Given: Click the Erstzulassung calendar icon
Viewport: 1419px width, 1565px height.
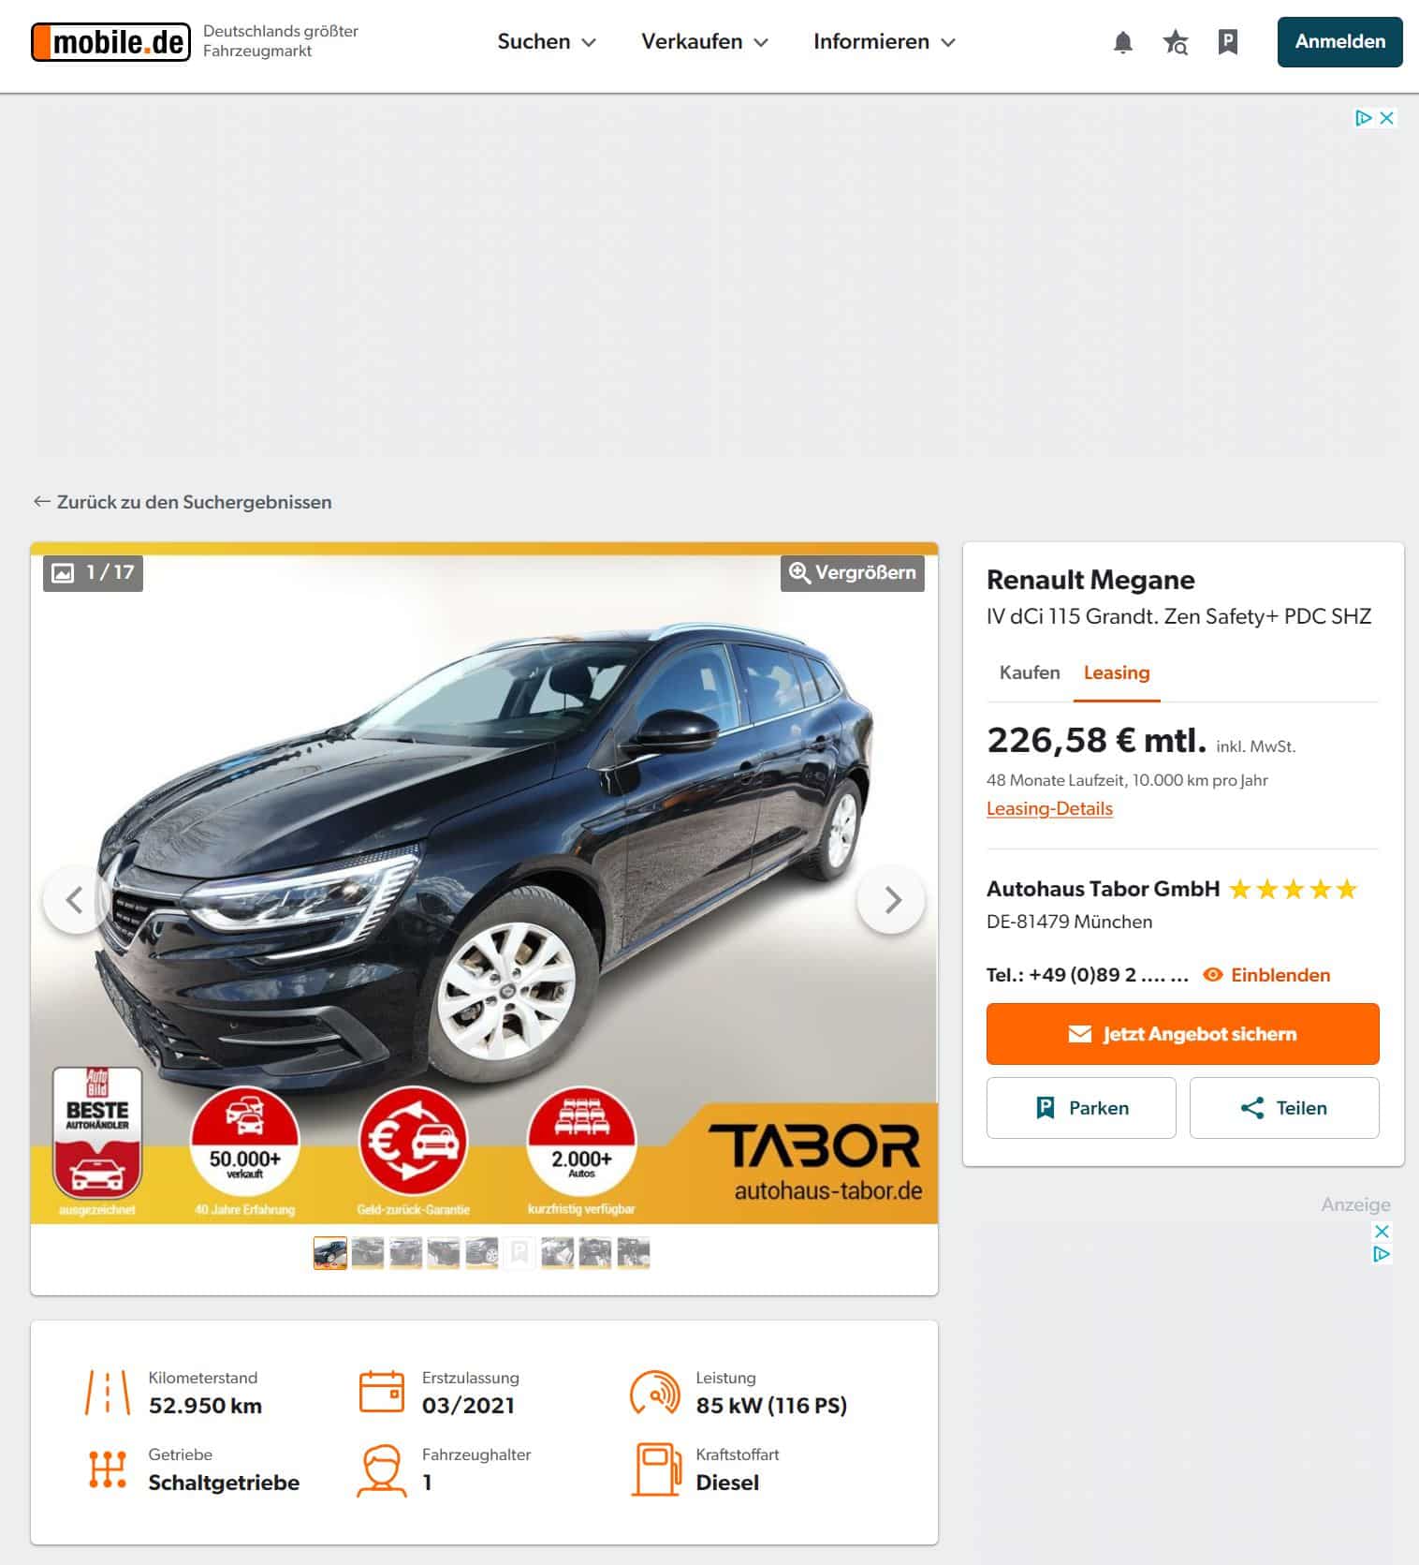Looking at the screenshot, I should tap(382, 1392).
